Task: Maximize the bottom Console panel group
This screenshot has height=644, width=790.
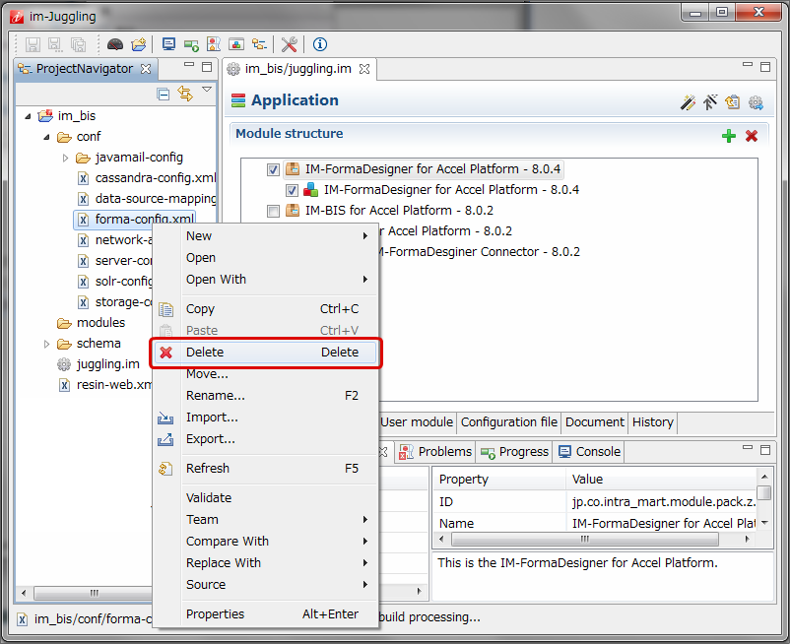Action: 765,450
